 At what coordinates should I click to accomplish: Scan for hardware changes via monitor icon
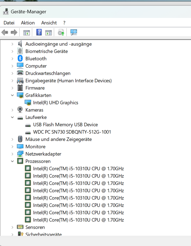74,32
